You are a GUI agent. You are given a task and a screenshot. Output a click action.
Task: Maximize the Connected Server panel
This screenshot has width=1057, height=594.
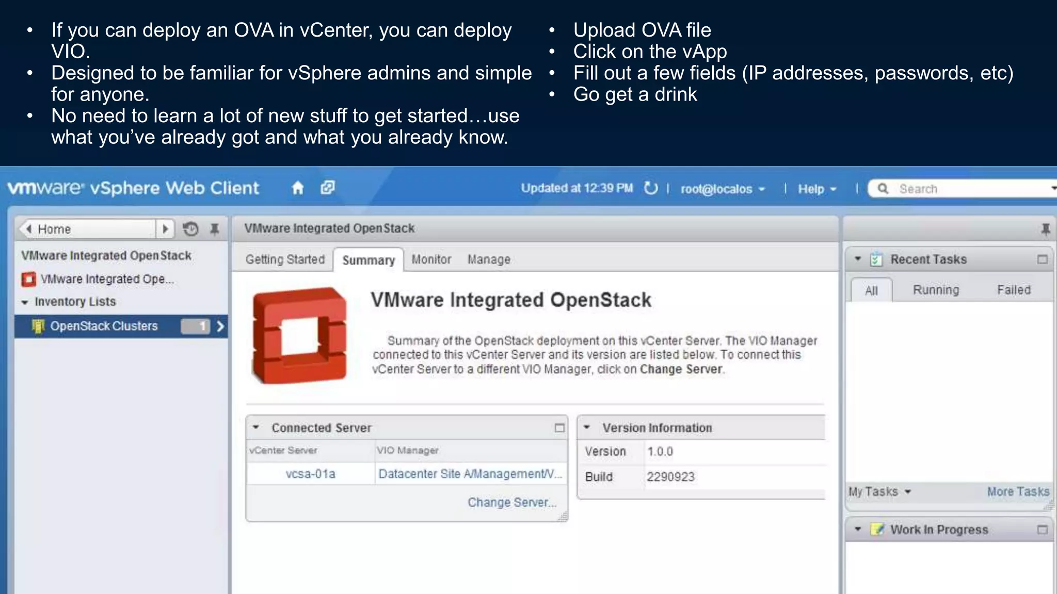(559, 427)
